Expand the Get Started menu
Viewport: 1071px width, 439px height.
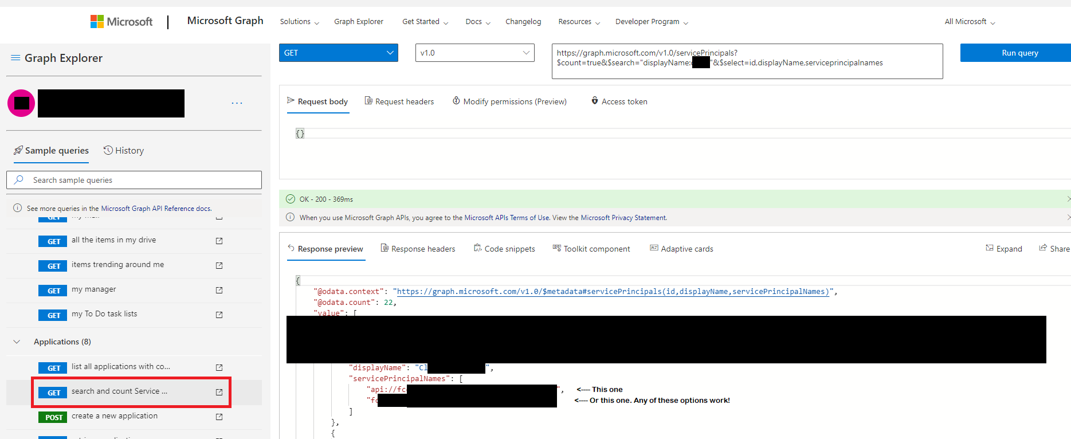pos(425,22)
